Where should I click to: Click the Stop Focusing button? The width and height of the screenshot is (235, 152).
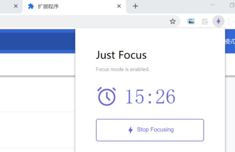[x=150, y=130]
